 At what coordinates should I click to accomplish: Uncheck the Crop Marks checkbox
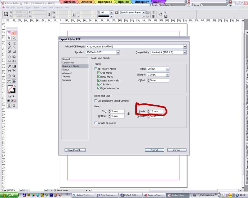click(x=99, y=73)
